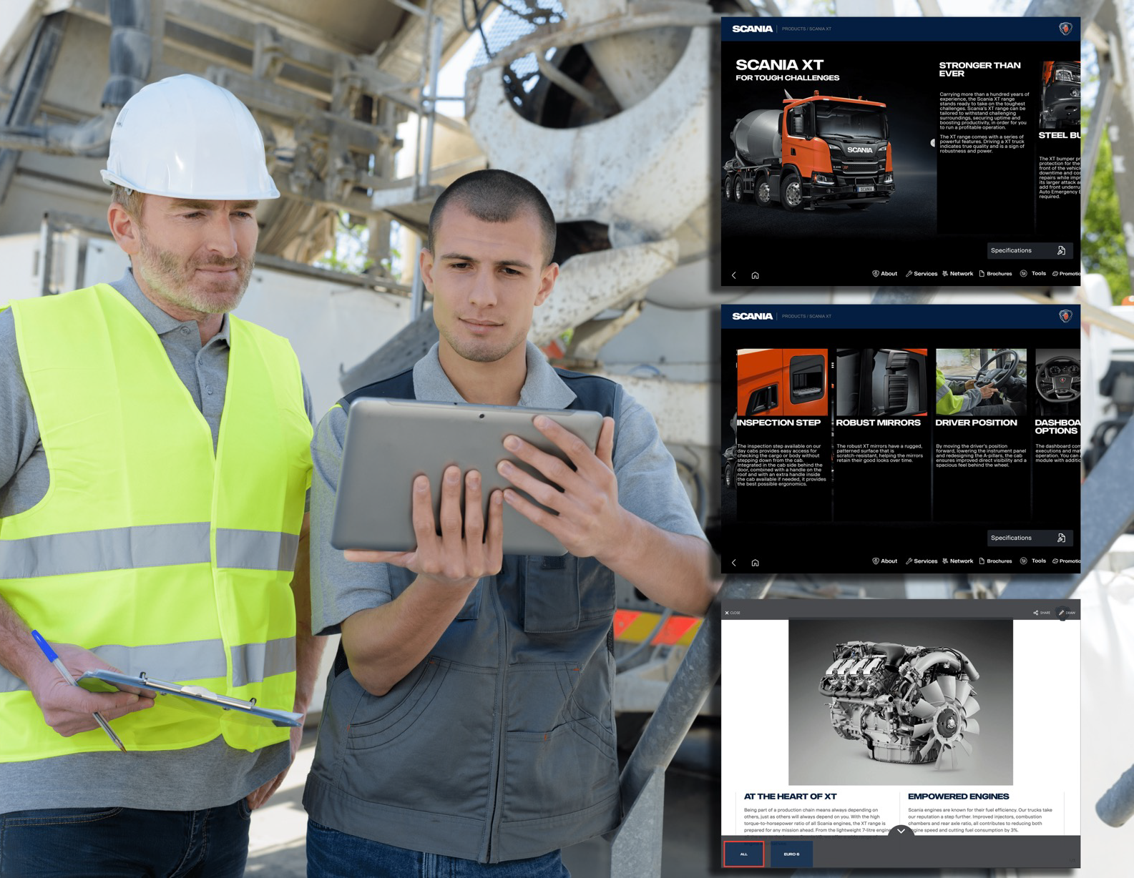Open About in the top screen's bottom menu
This screenshot has width=1134, height=878.
885,274
